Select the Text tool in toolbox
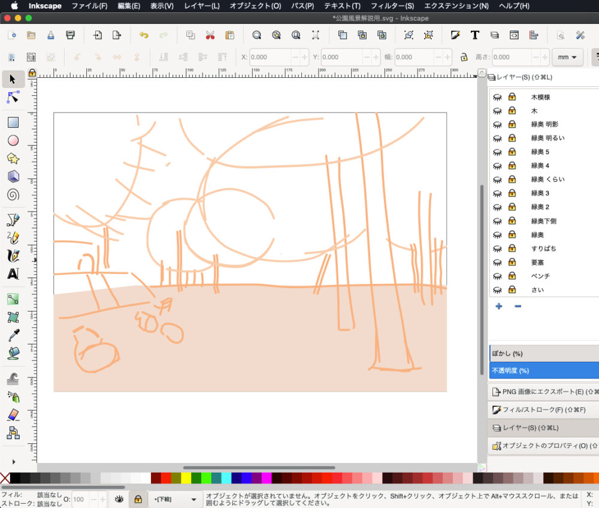This screenshot has width=599, height=508. pos(13,274)
